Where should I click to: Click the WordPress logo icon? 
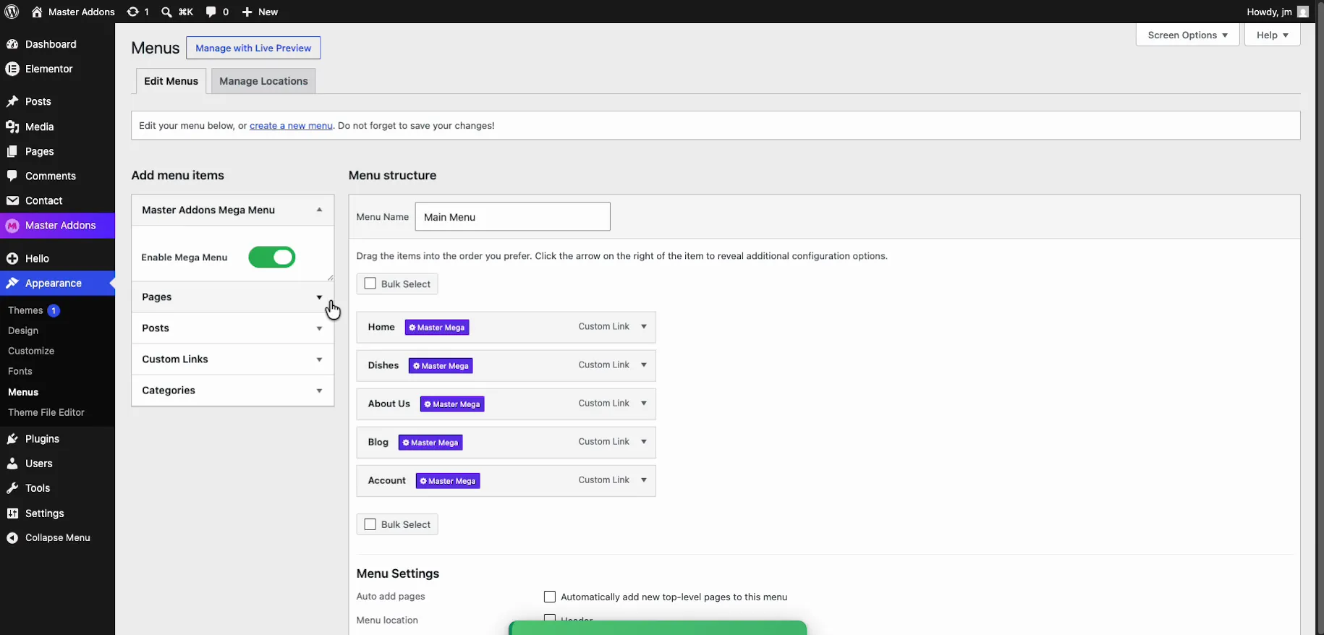click(x=12, y=12)
